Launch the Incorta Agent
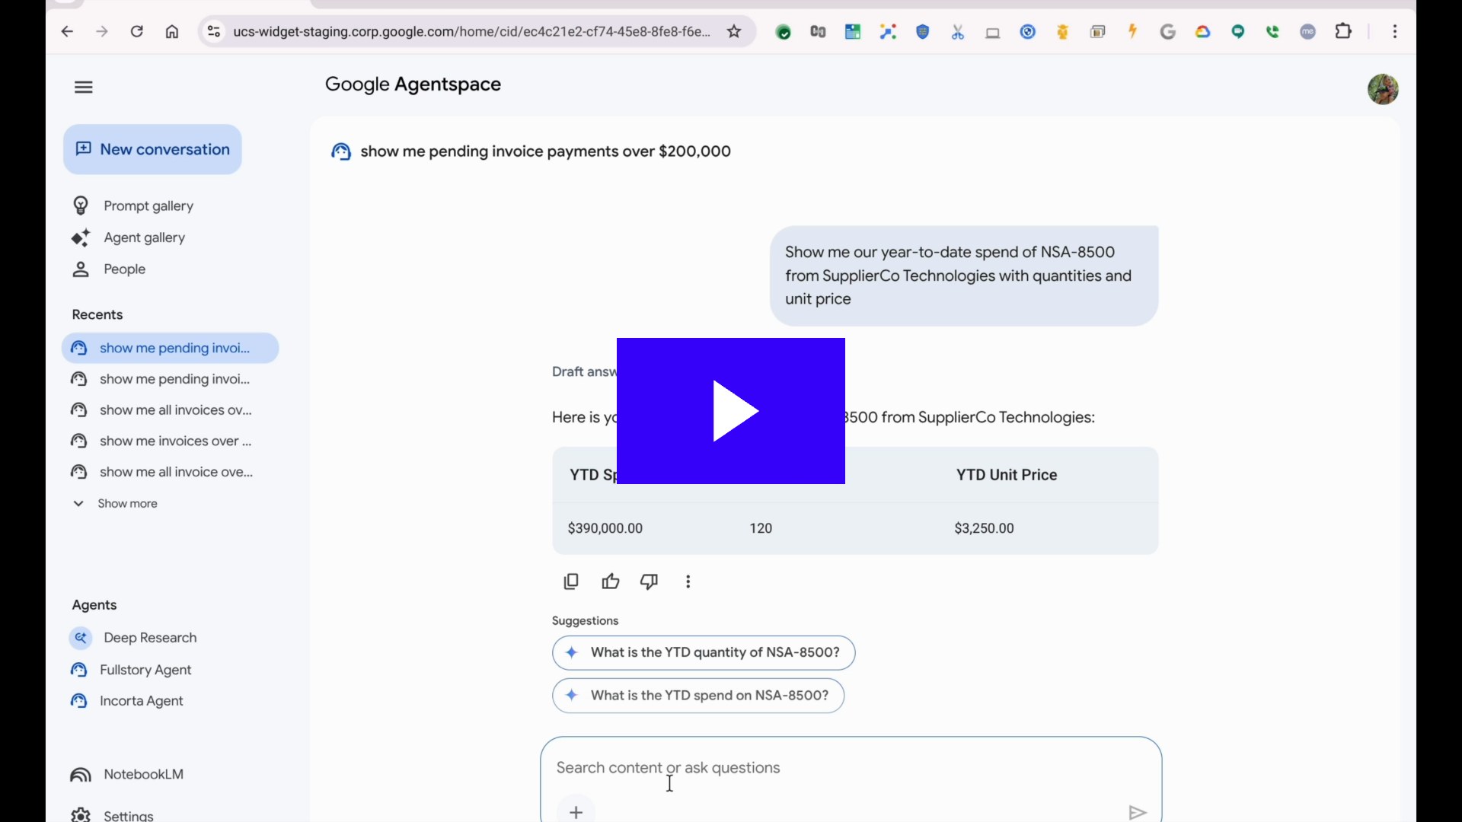This screenshot has width=1462, height=822. pyautogui.click(x=127, y=701)
